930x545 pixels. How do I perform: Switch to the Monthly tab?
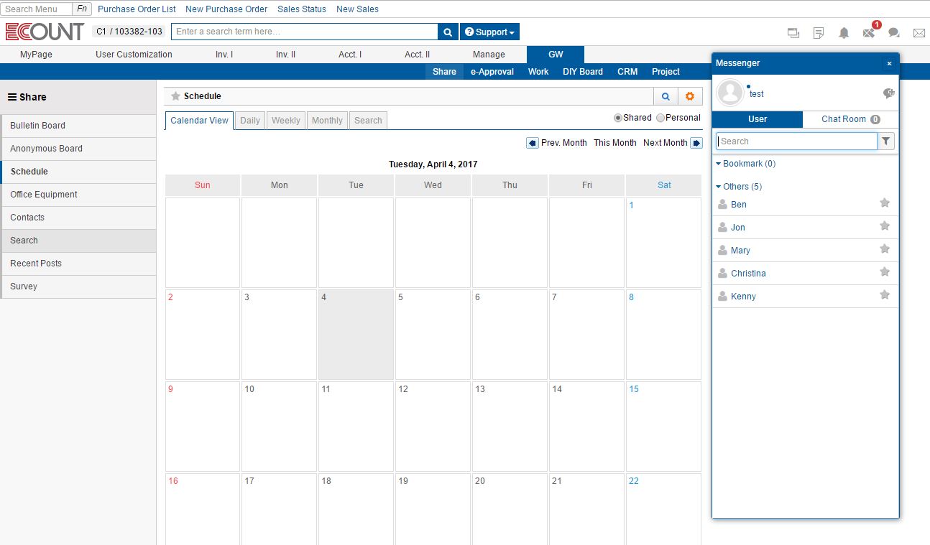[x=327, y=121]
